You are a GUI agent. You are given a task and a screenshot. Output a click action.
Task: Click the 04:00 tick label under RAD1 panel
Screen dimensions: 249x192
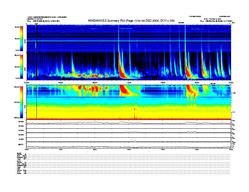pos(61,83)
